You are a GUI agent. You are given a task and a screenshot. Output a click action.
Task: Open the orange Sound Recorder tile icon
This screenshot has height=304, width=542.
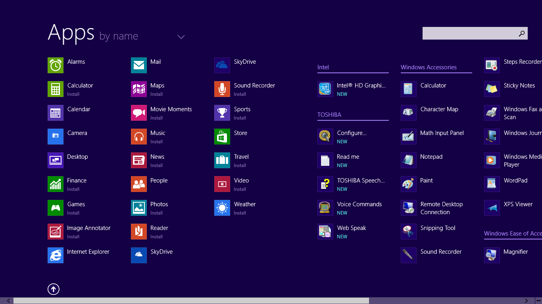tap(222, 89)
